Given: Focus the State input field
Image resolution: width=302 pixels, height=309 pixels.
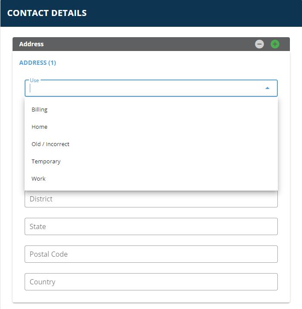Looking at the screenshot, I should pyautogui.click(x=151, y=226).
